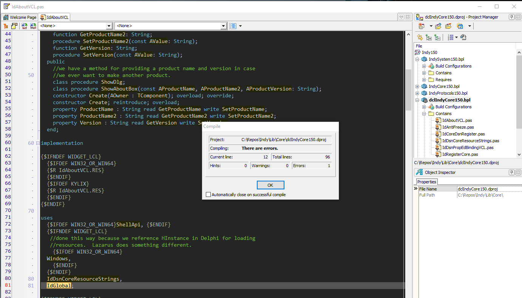
Task: Jump to implementation using the Impl icon
Action: (33, 26)
